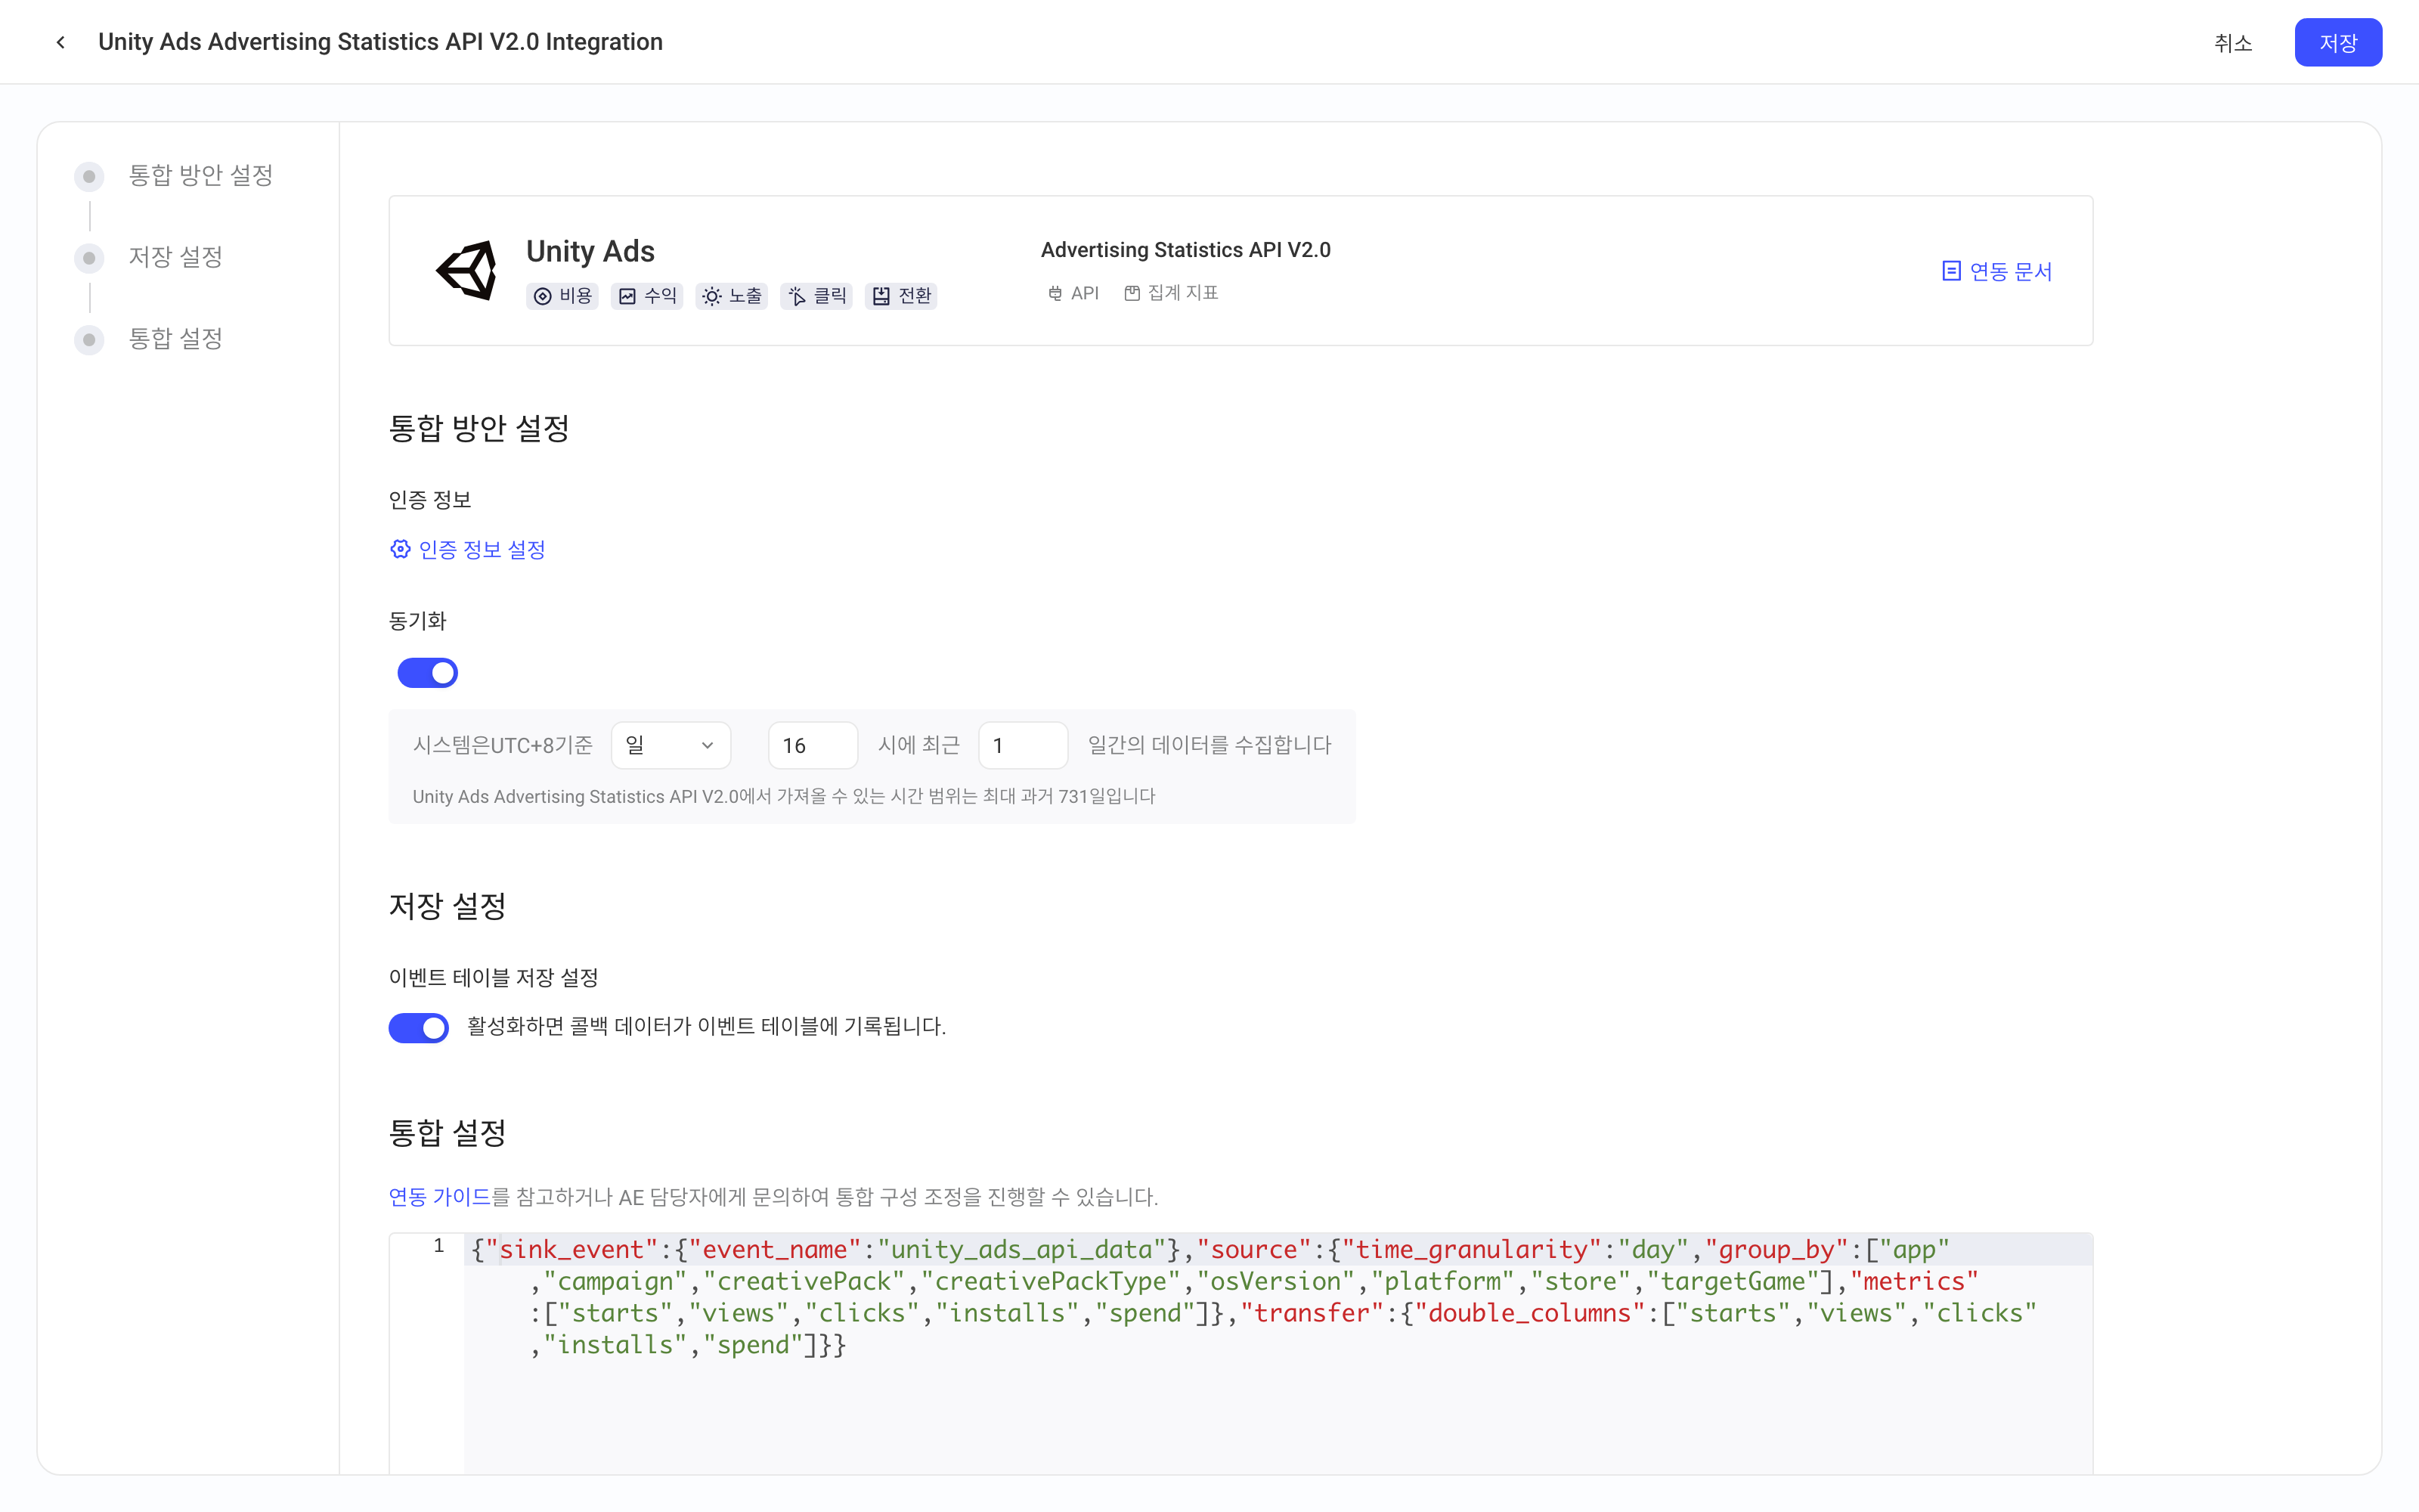Click the 연동 문서 document icon
This screenshot has width=2419, height=1512.
[1950, 271]
